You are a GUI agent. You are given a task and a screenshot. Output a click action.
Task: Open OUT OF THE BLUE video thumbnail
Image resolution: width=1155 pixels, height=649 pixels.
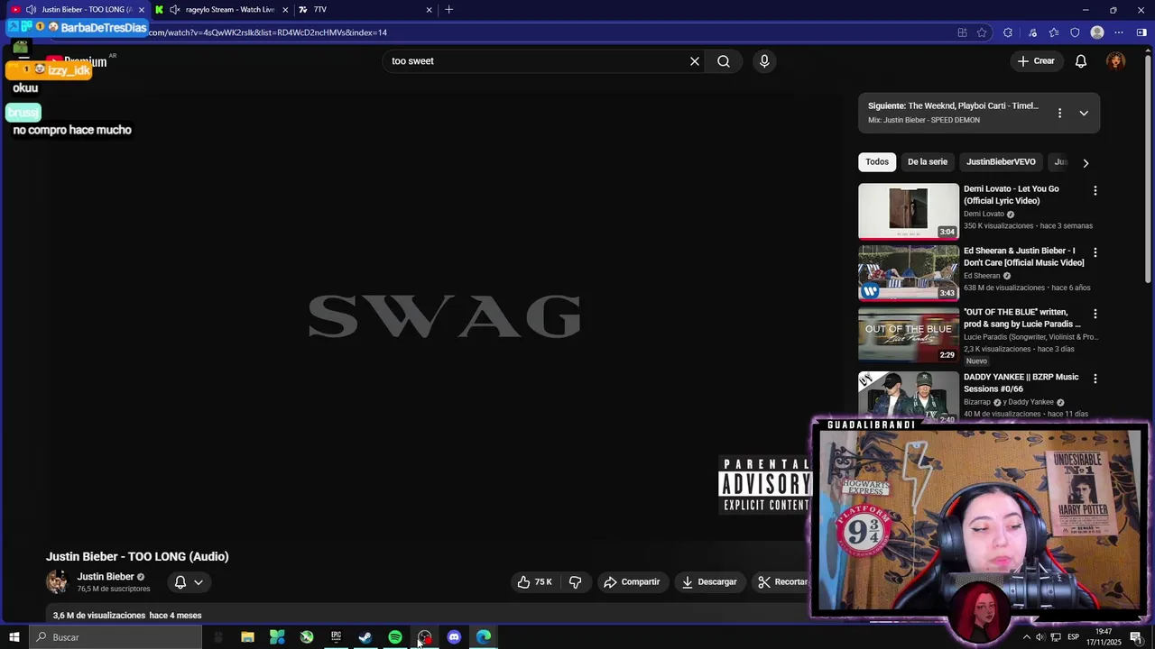(x=908, y=334)
